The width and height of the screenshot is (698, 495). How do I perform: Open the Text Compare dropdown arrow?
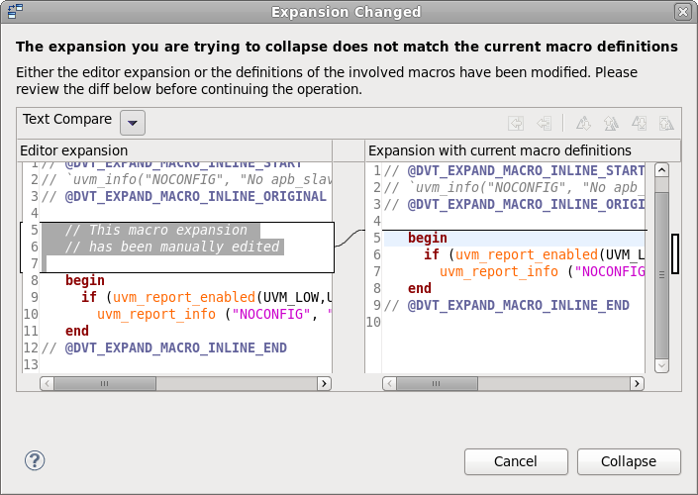[x=133, y=123]
